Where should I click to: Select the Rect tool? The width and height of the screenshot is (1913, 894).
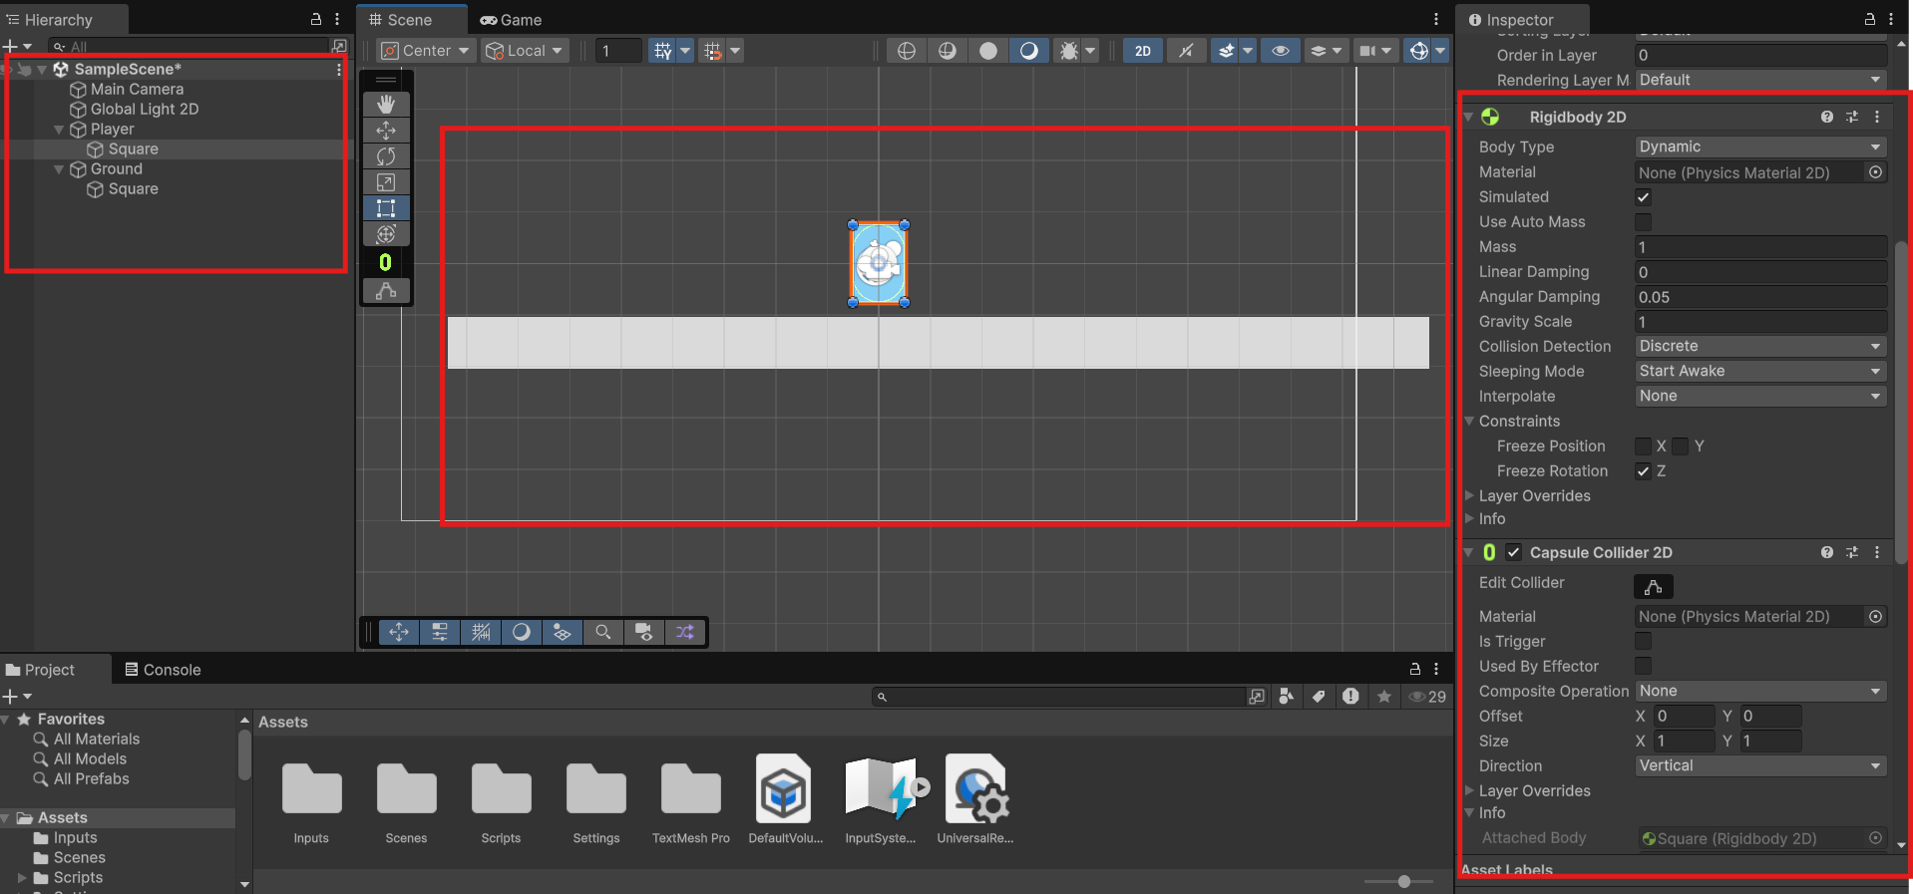click(x=386, y=208)
